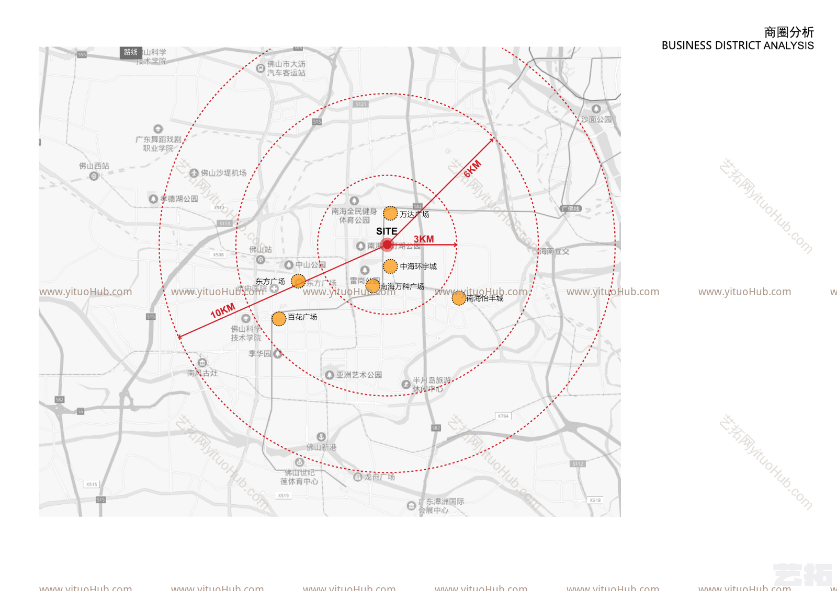
Task: Click the 南风古灶 landmark icon
Action: [x=202, y=363]
